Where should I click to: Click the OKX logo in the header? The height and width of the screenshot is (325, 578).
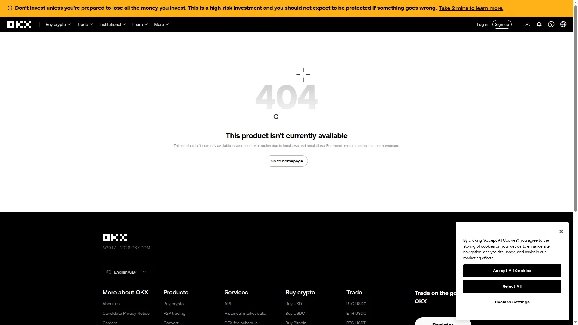[x=19, y=24]
